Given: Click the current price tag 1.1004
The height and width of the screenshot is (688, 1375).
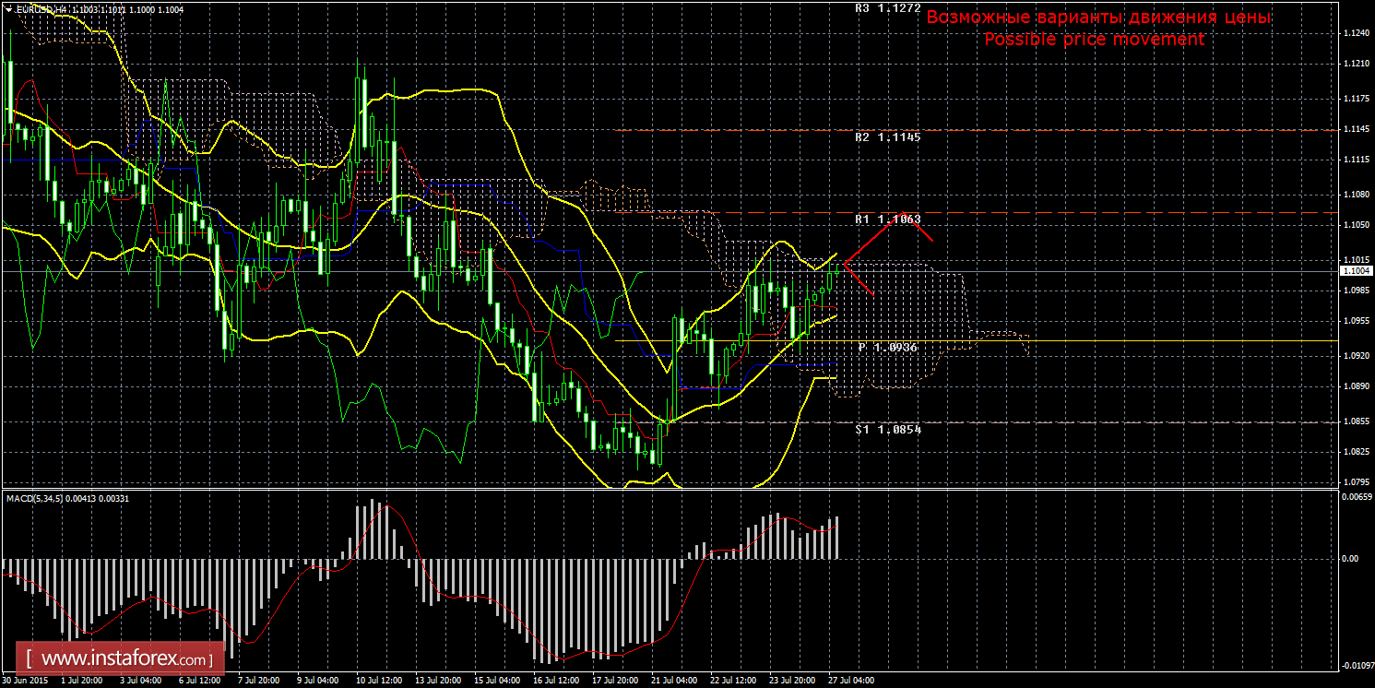Looking at the screenshot, I should 1355,271.
